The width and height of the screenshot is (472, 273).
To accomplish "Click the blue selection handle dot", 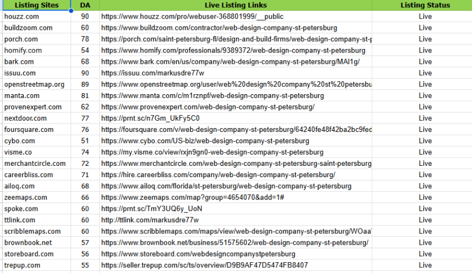I will pos(71,11).
